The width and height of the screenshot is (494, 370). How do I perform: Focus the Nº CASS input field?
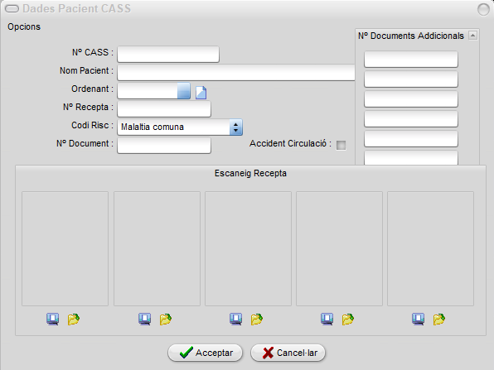coord(168,54)
